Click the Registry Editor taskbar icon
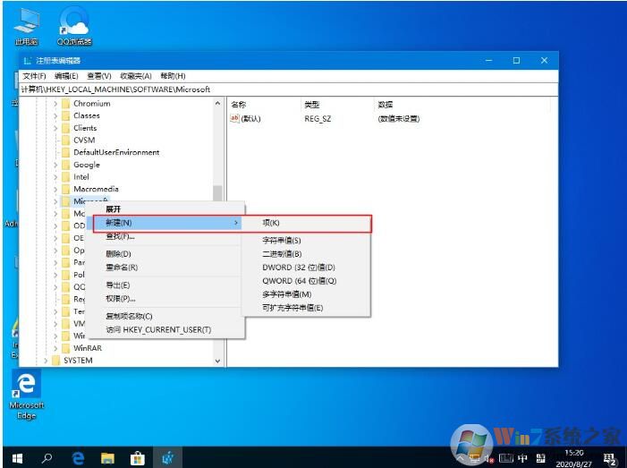The image size is (627, 468). (x=167, y=458)
